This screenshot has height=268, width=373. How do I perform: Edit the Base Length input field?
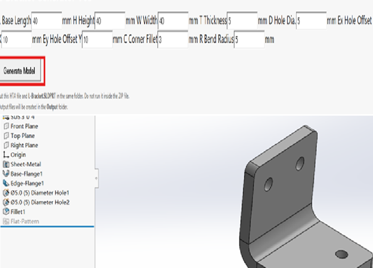(x=47, y=20)
